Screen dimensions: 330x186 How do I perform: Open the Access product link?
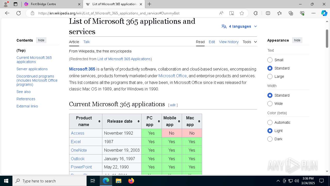tap(78, 133)
